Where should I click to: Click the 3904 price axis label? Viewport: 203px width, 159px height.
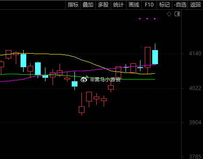tap(195, 123)
